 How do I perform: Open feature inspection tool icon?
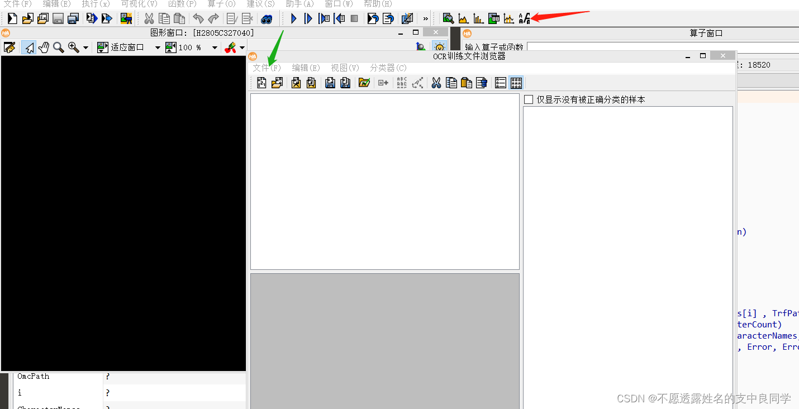[x=493, y=18]
